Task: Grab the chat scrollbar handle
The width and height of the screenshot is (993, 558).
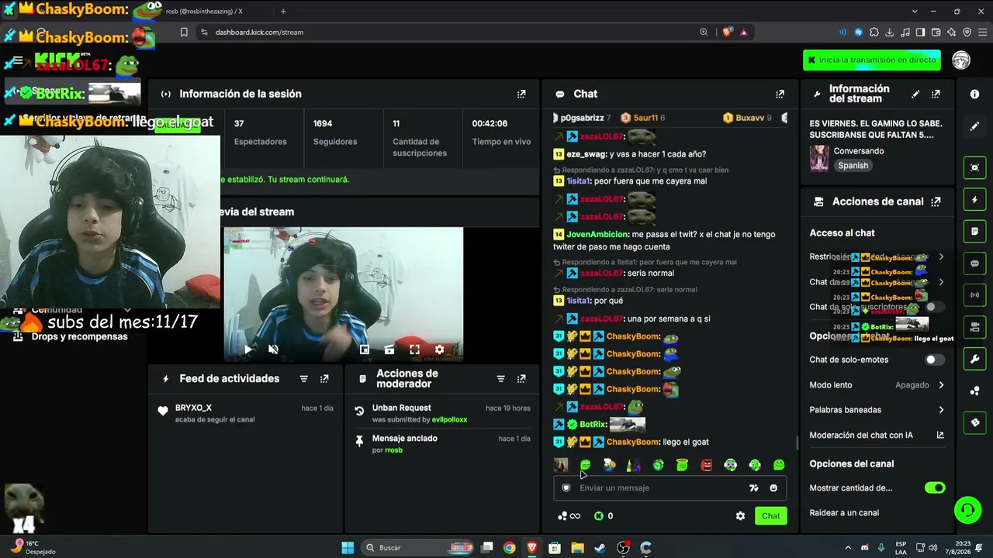Action: 797,443
